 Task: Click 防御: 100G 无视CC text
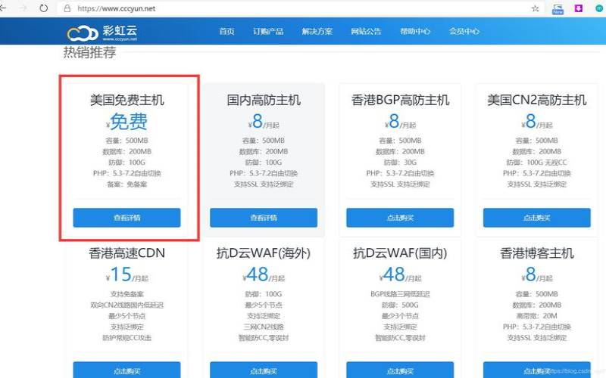(537, 163)
